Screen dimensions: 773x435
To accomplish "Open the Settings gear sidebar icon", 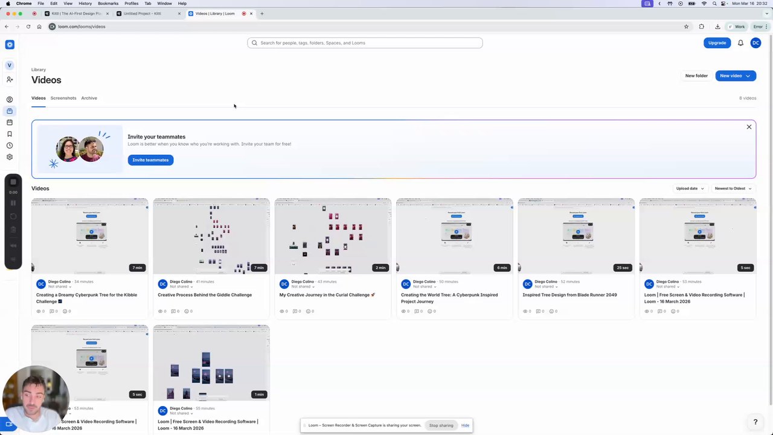I will click(x=10, y=157).
